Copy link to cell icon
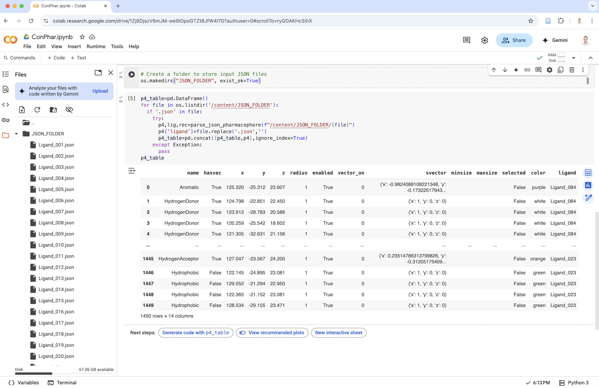This screenshot has height=388, width=599. tap(527, 70)
